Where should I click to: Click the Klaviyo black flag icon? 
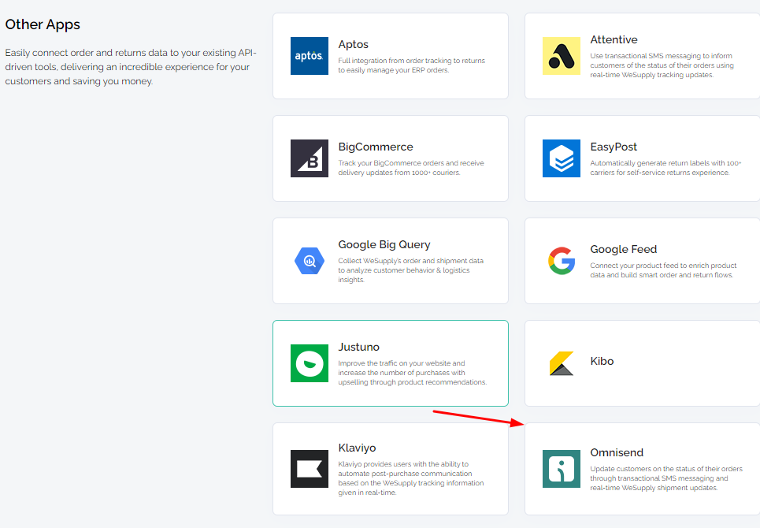click(310, 469)
